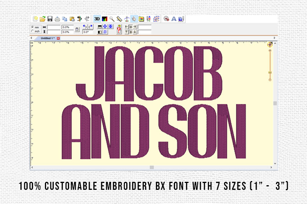This screenshot has width=307, height=204.
Task: Rotate left with the blue arrow
Action: coord(85,26)
